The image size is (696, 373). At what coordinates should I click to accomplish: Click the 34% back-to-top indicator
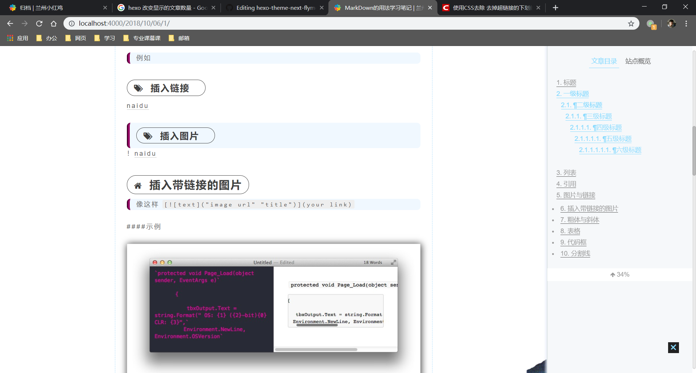click(x=620, y=274)
